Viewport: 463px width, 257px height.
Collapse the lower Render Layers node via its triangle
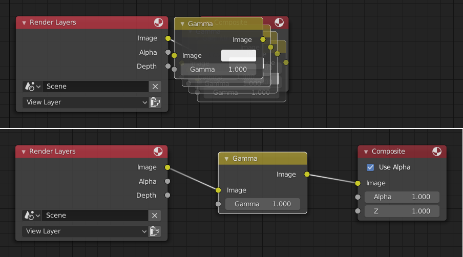(x=23, y=152)
